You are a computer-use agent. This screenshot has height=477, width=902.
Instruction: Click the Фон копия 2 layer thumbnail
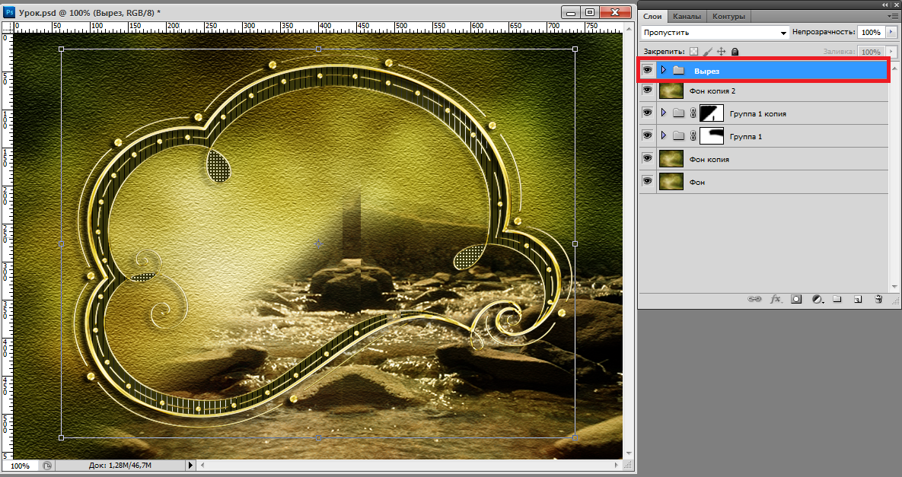tap(671, 91)
